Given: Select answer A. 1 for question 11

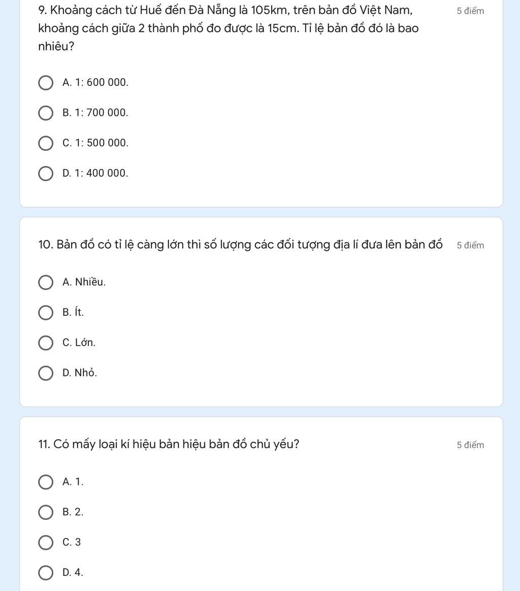Looking at the screenshot, I should click(46, 482).
